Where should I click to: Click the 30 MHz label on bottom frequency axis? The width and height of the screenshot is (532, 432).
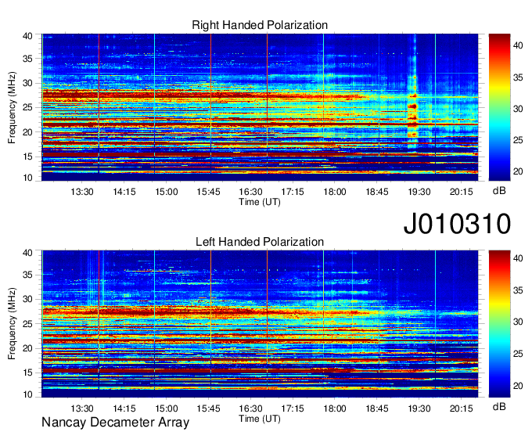(x=28, y=299)
